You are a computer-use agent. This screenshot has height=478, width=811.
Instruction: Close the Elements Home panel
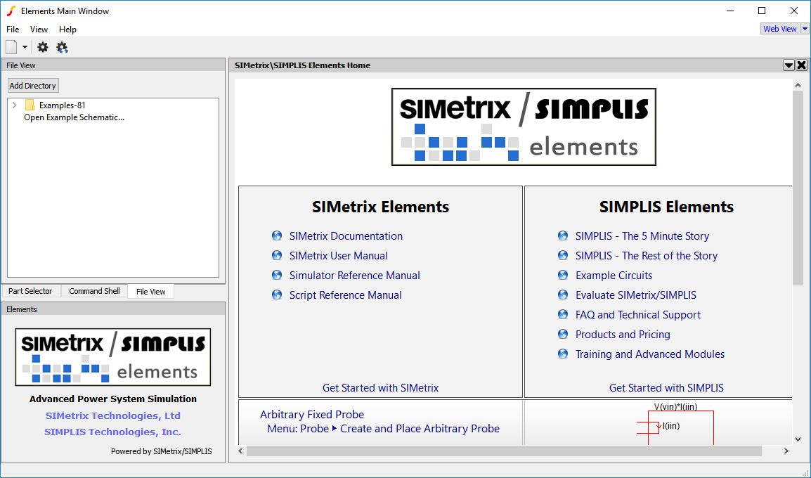802,65
